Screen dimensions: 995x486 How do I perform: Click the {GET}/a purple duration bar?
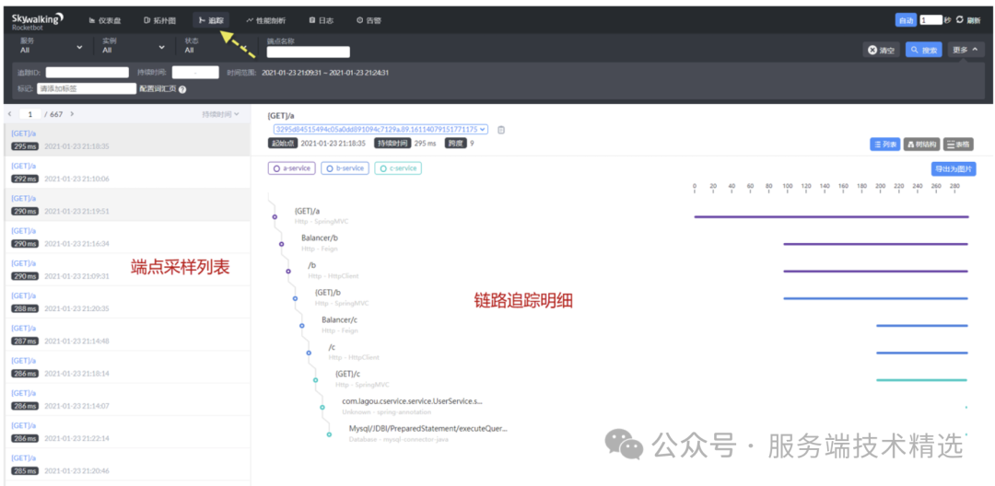tap(831, 216)
